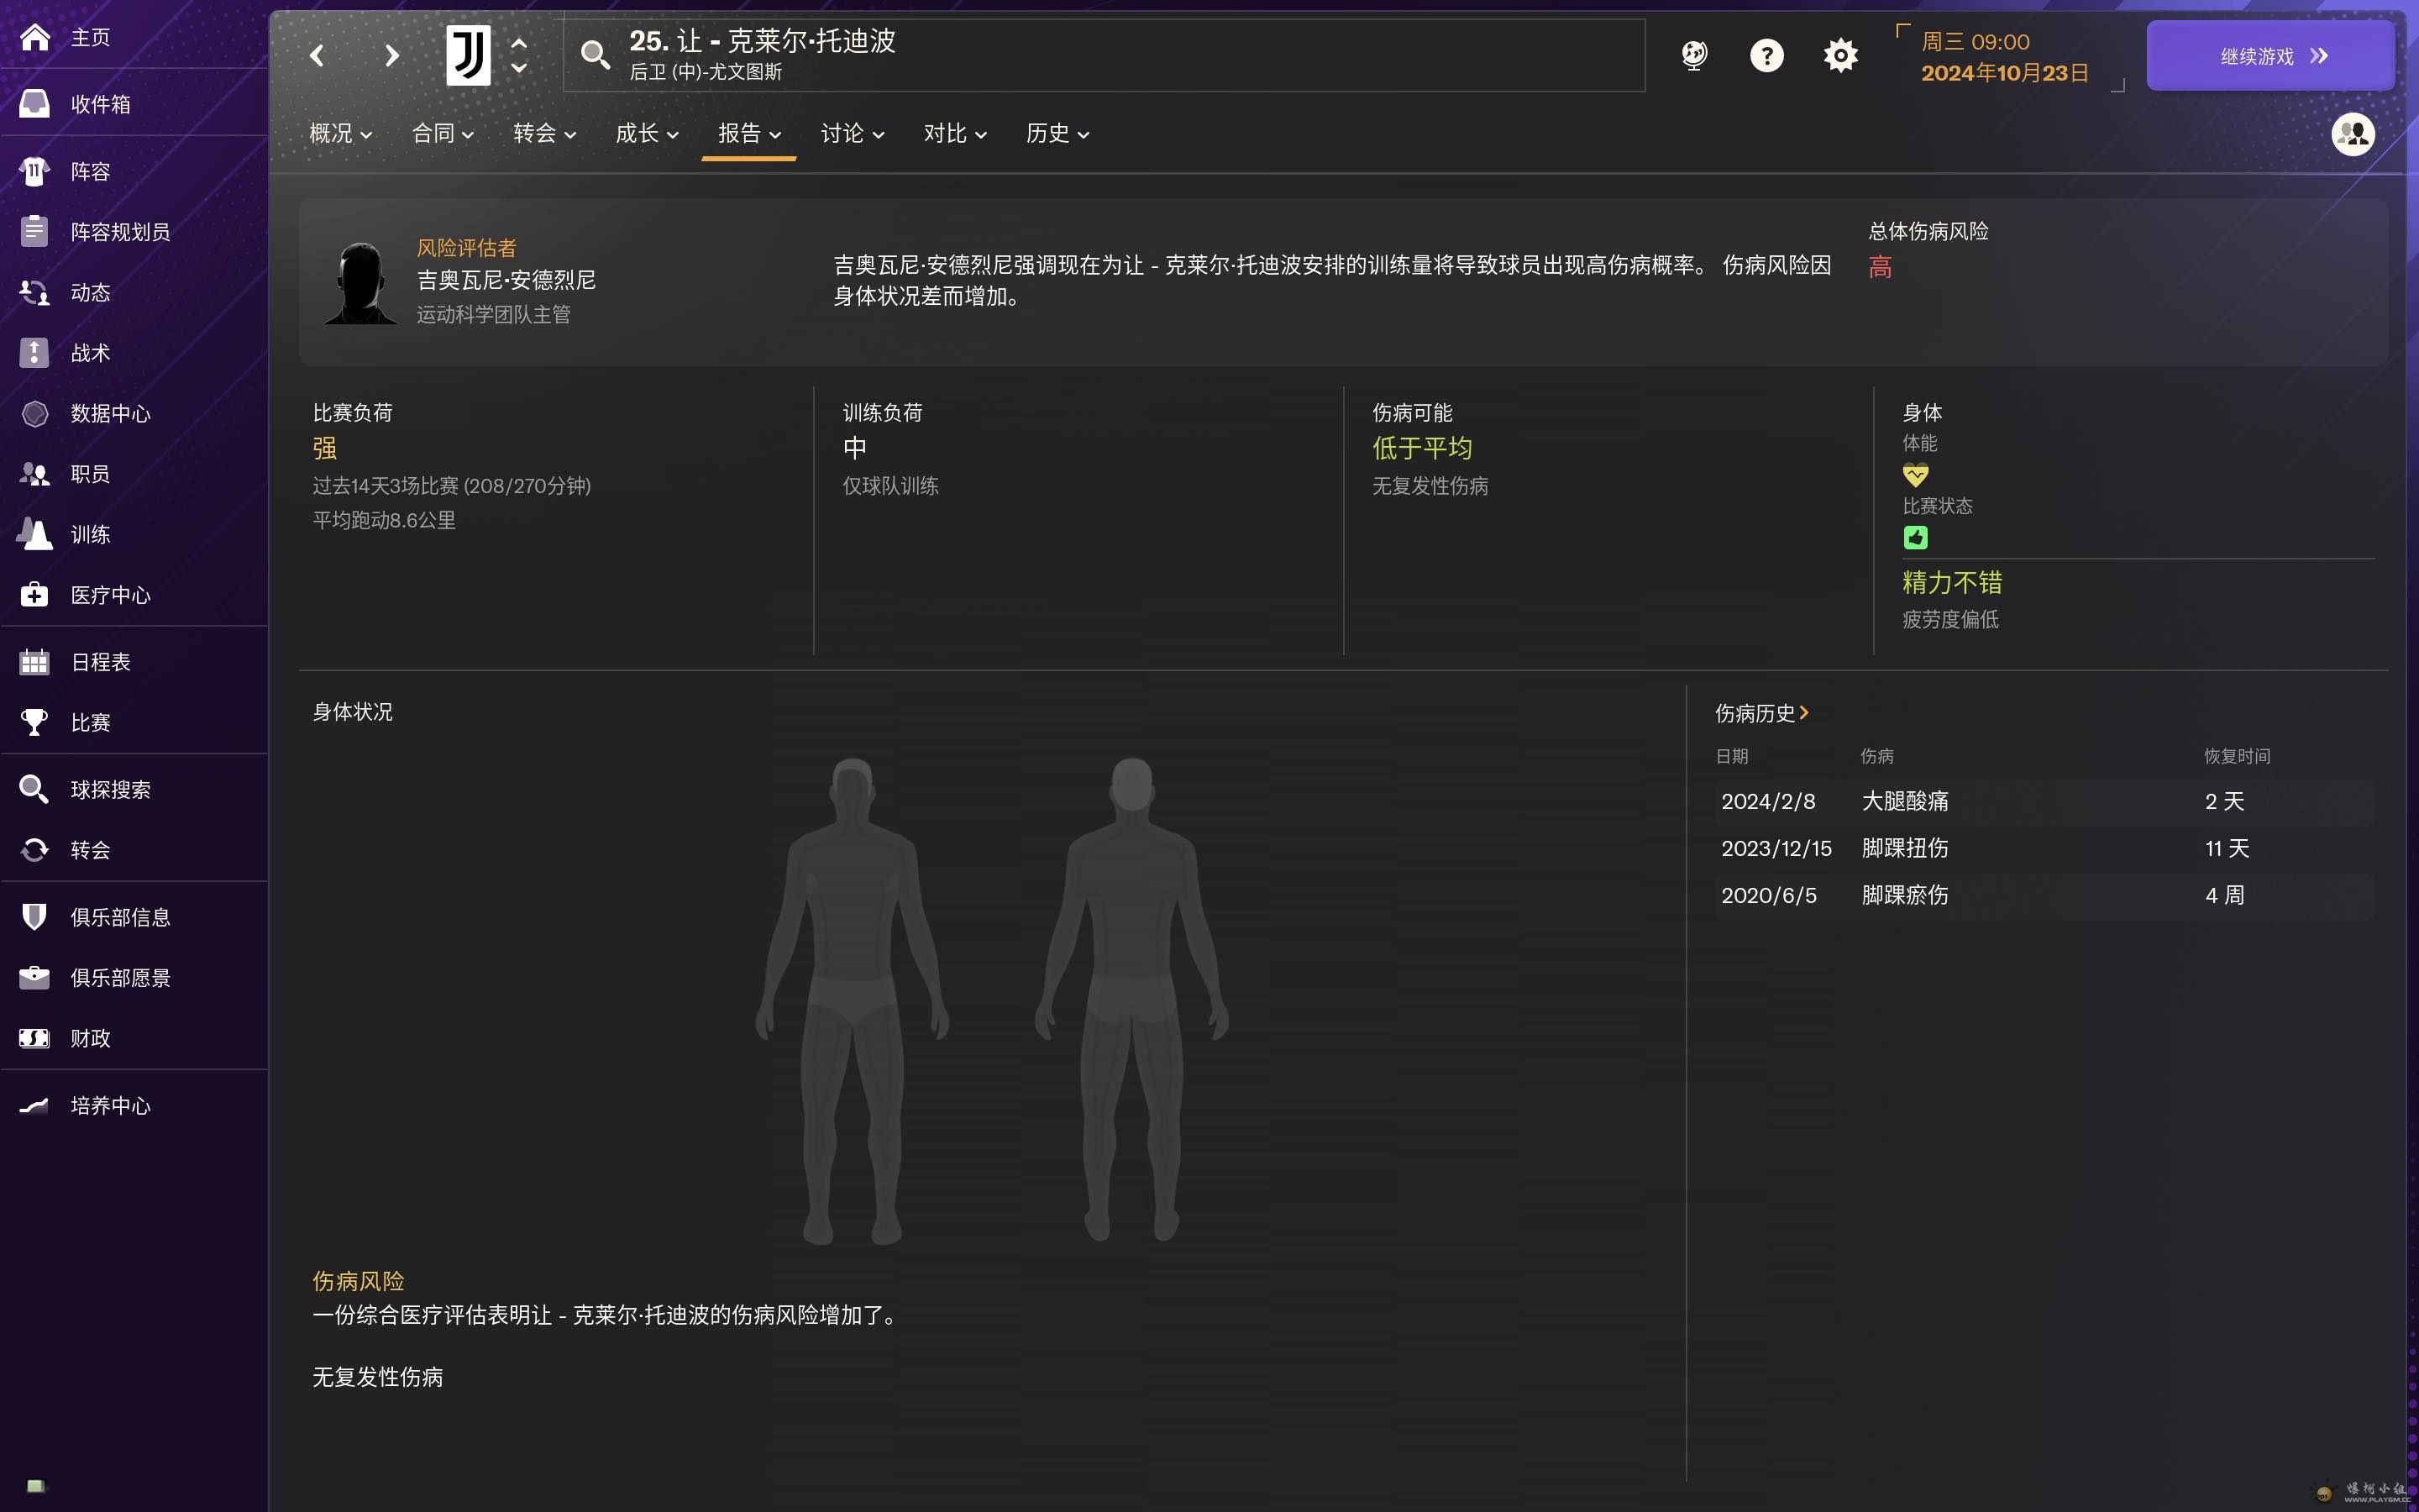Open the settings gear icon
2419x1512 pixels.
(1839, 55)
